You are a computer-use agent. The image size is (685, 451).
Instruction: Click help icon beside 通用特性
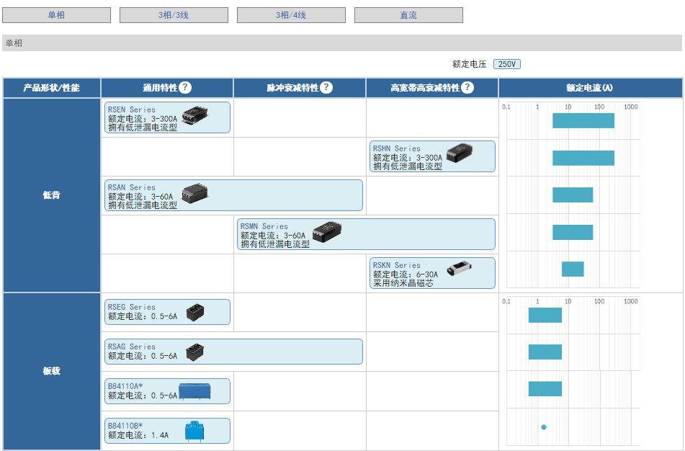coord(185,88)
